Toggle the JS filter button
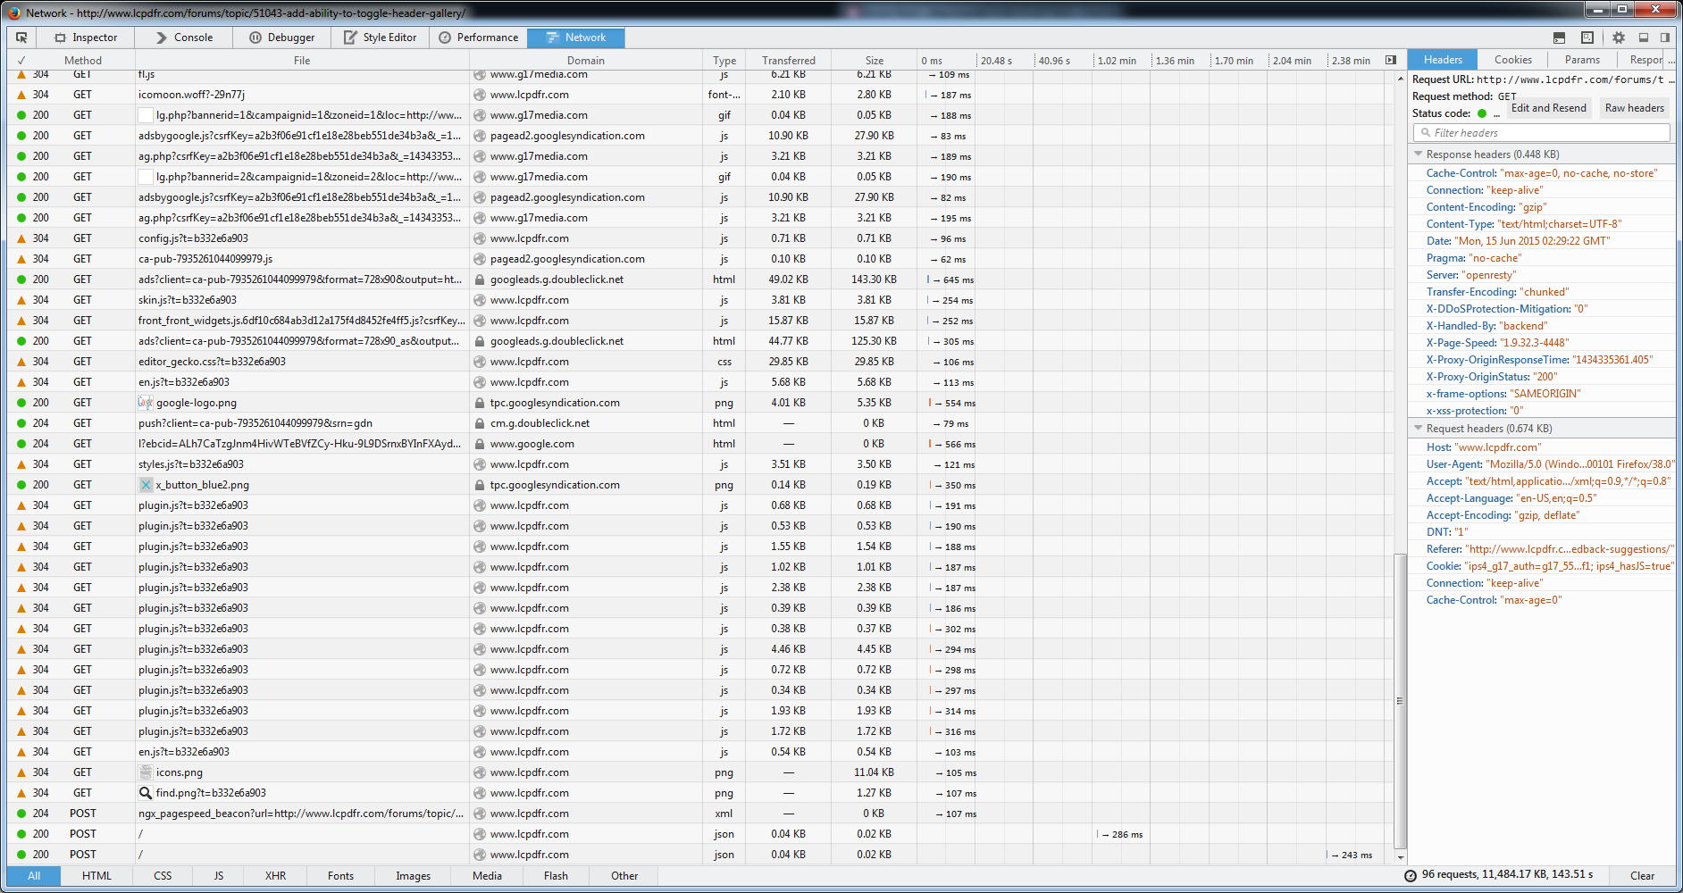Viewport: 1683px width, 893px height. click(x=219, y=876)
